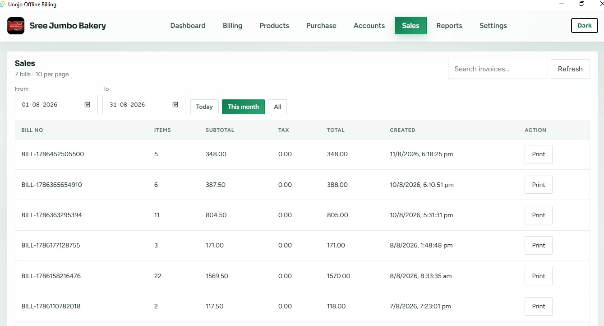
Task: Click subtotal value 804.50
Action: tap(216, 215)
